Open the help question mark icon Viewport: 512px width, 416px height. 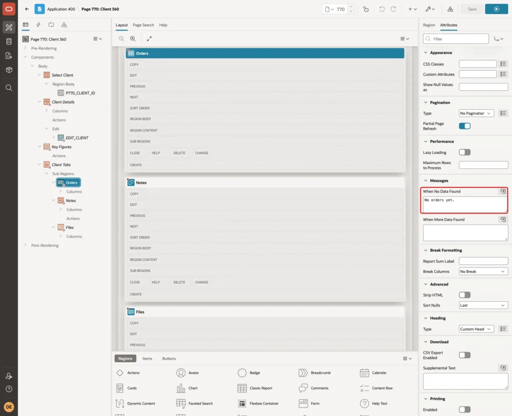point(9,389)
